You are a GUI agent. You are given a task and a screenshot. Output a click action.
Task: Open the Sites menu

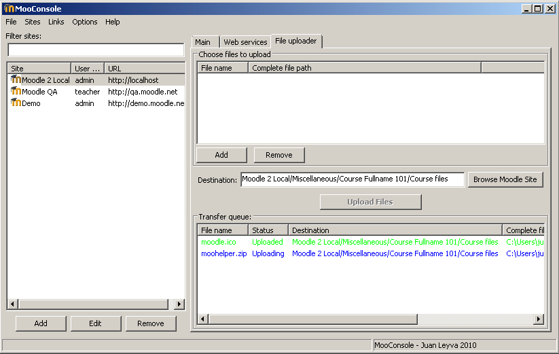click(x=33, y=22)
